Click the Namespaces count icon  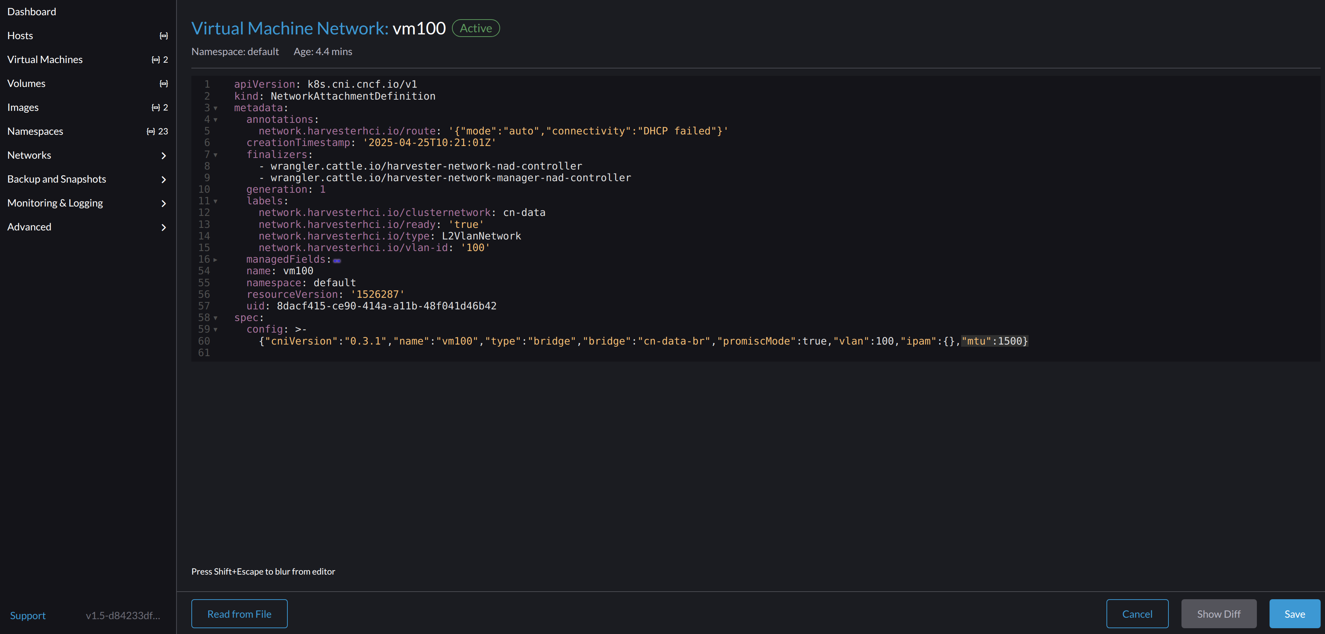(151, 131)
